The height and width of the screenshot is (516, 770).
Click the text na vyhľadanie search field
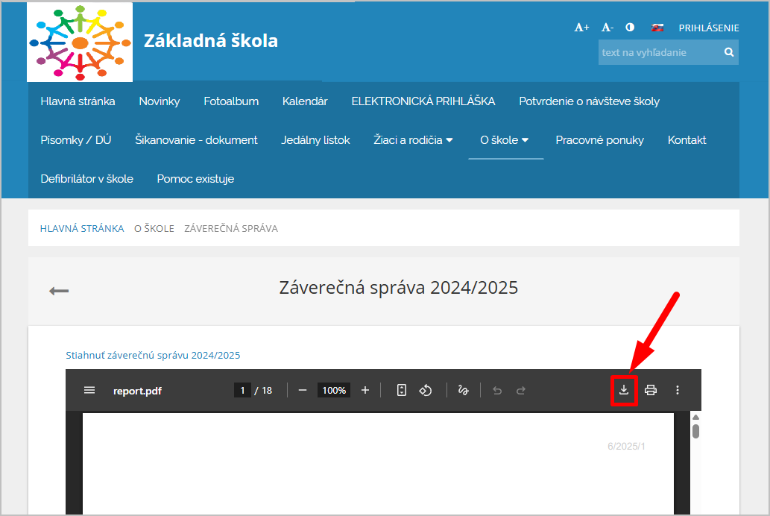[x=658, y=52]
